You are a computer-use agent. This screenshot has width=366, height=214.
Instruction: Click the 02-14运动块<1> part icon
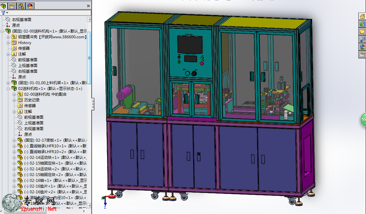point(20,157)
